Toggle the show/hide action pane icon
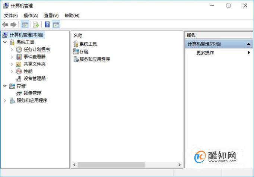Screen dimensions: 254x177 [x=56, y=25]
